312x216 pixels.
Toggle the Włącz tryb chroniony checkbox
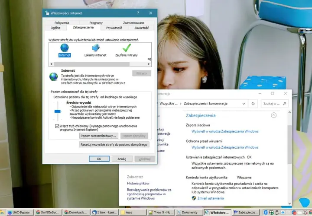point(57,126)
